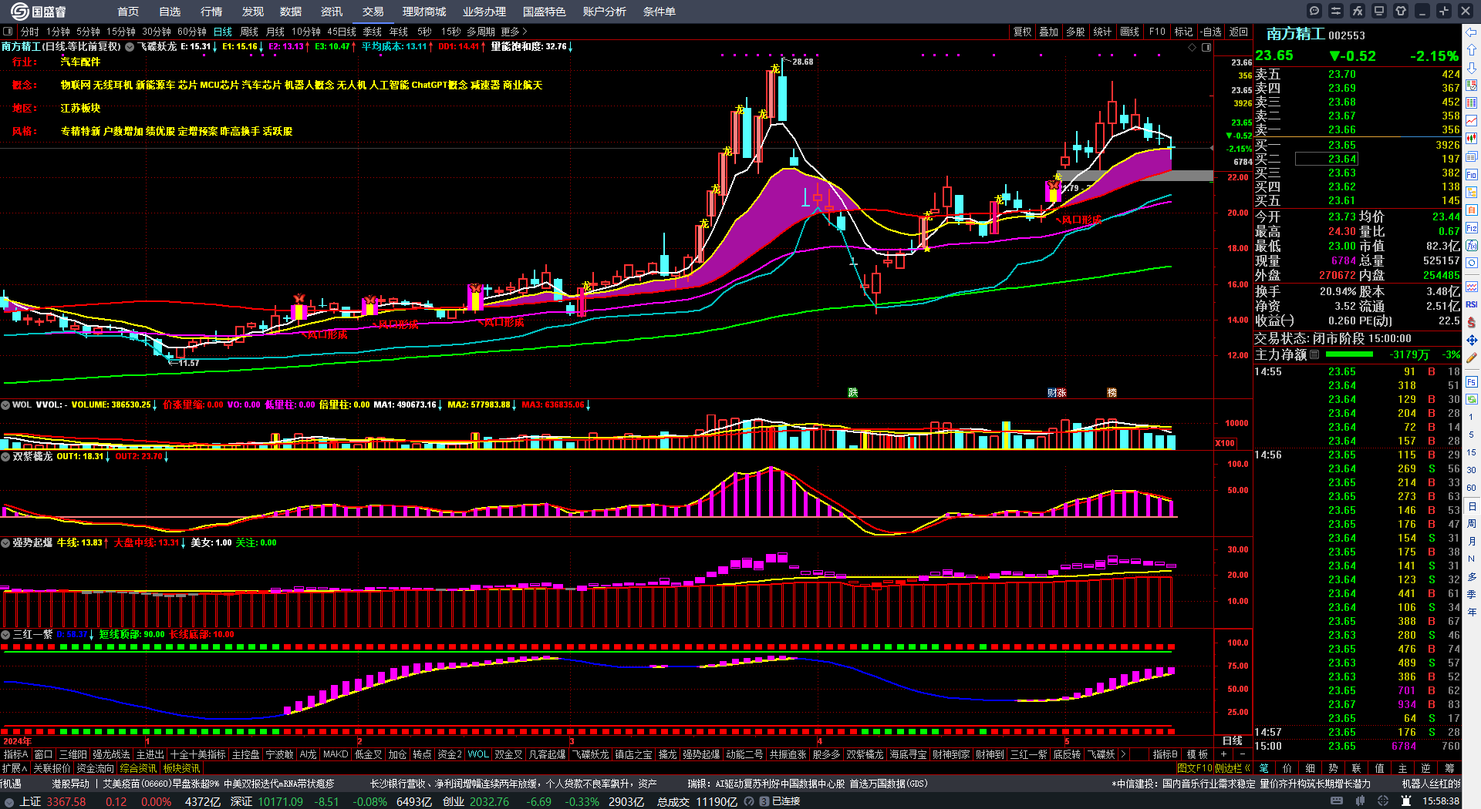Click the up arrow previous stock icon
This screenshot has height=809, width=1481.
click(1472, 50)
